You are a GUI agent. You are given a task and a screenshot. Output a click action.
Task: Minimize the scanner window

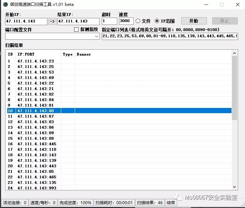[206, 4]
